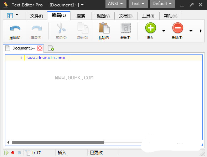Select all text with 全选(S) icon
Image resolution: width=207 pixels, height=157 pixels.
[125, 28]
